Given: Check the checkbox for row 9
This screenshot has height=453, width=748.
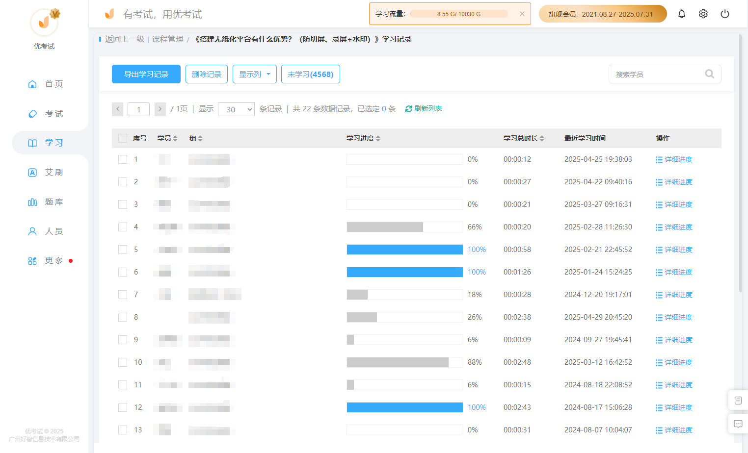Looking at the screenshot, I should pyautogui.click(x=123, y=340).
